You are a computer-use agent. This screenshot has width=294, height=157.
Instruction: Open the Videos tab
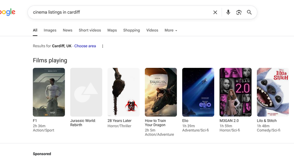tap(152, 30)
